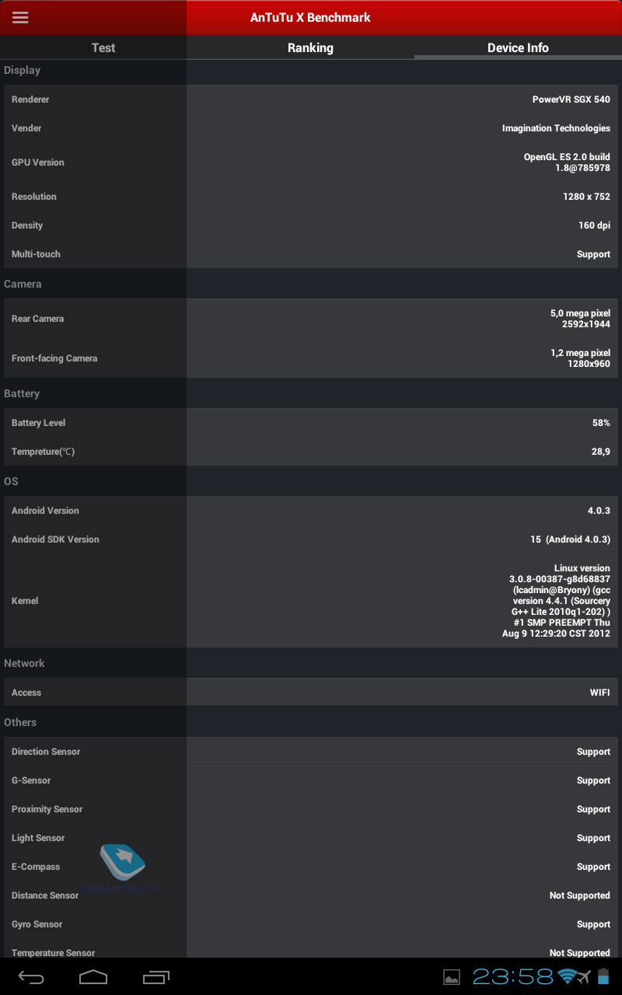Select the Kernel version row

[311, 600]
